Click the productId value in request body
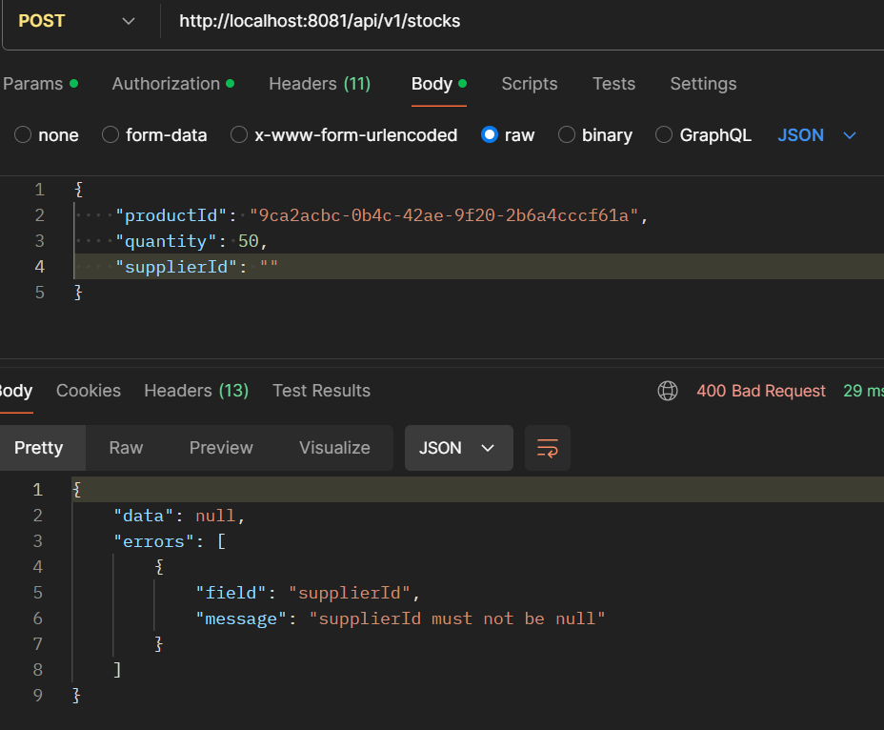884x730 pixels. [x=444, y=215]
